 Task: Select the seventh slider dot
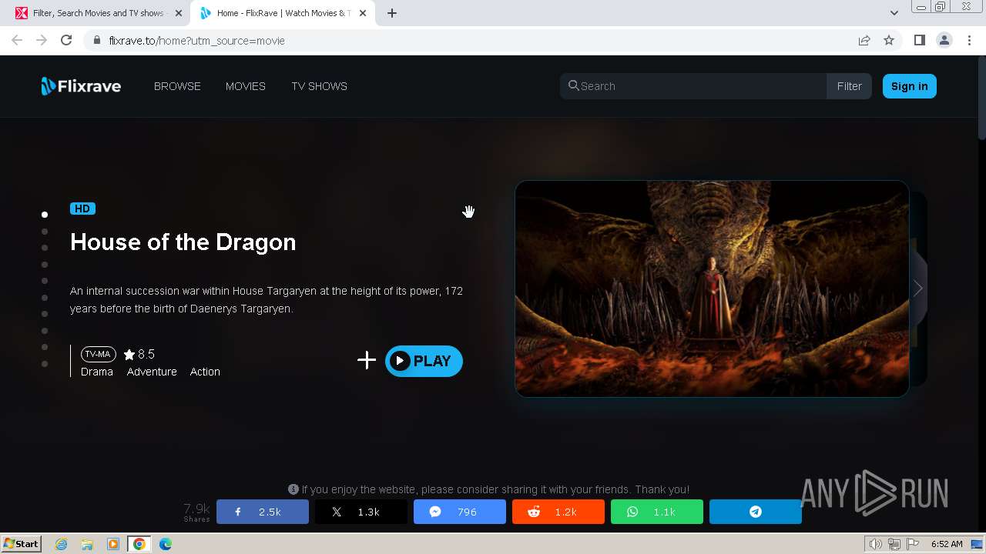point(45,314)
